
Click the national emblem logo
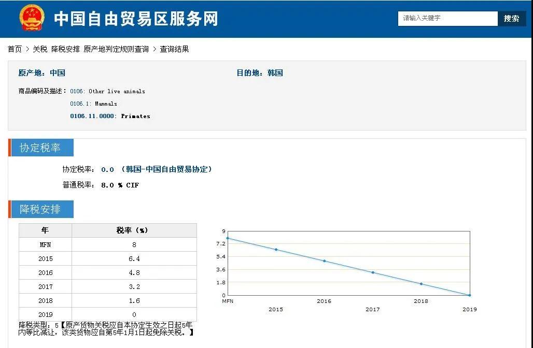point(33,17)
